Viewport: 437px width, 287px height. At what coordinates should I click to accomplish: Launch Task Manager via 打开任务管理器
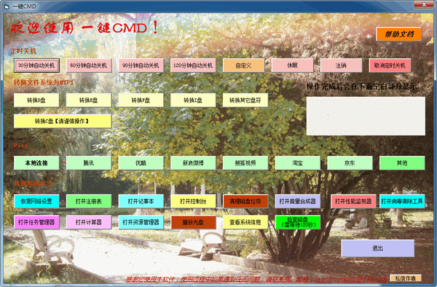tap(36, 222)
